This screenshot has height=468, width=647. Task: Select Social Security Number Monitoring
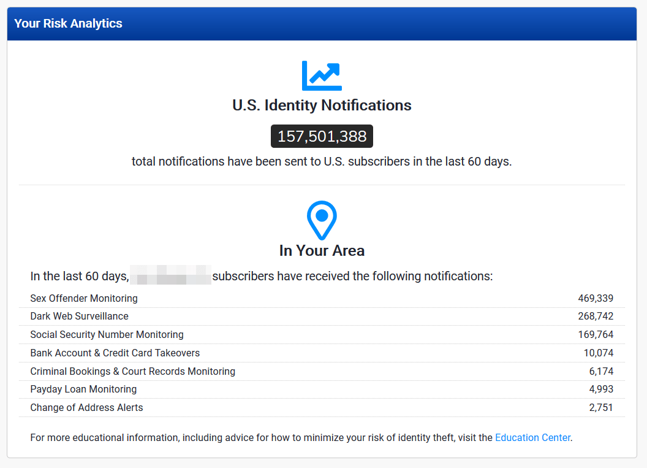coord(107,334)
